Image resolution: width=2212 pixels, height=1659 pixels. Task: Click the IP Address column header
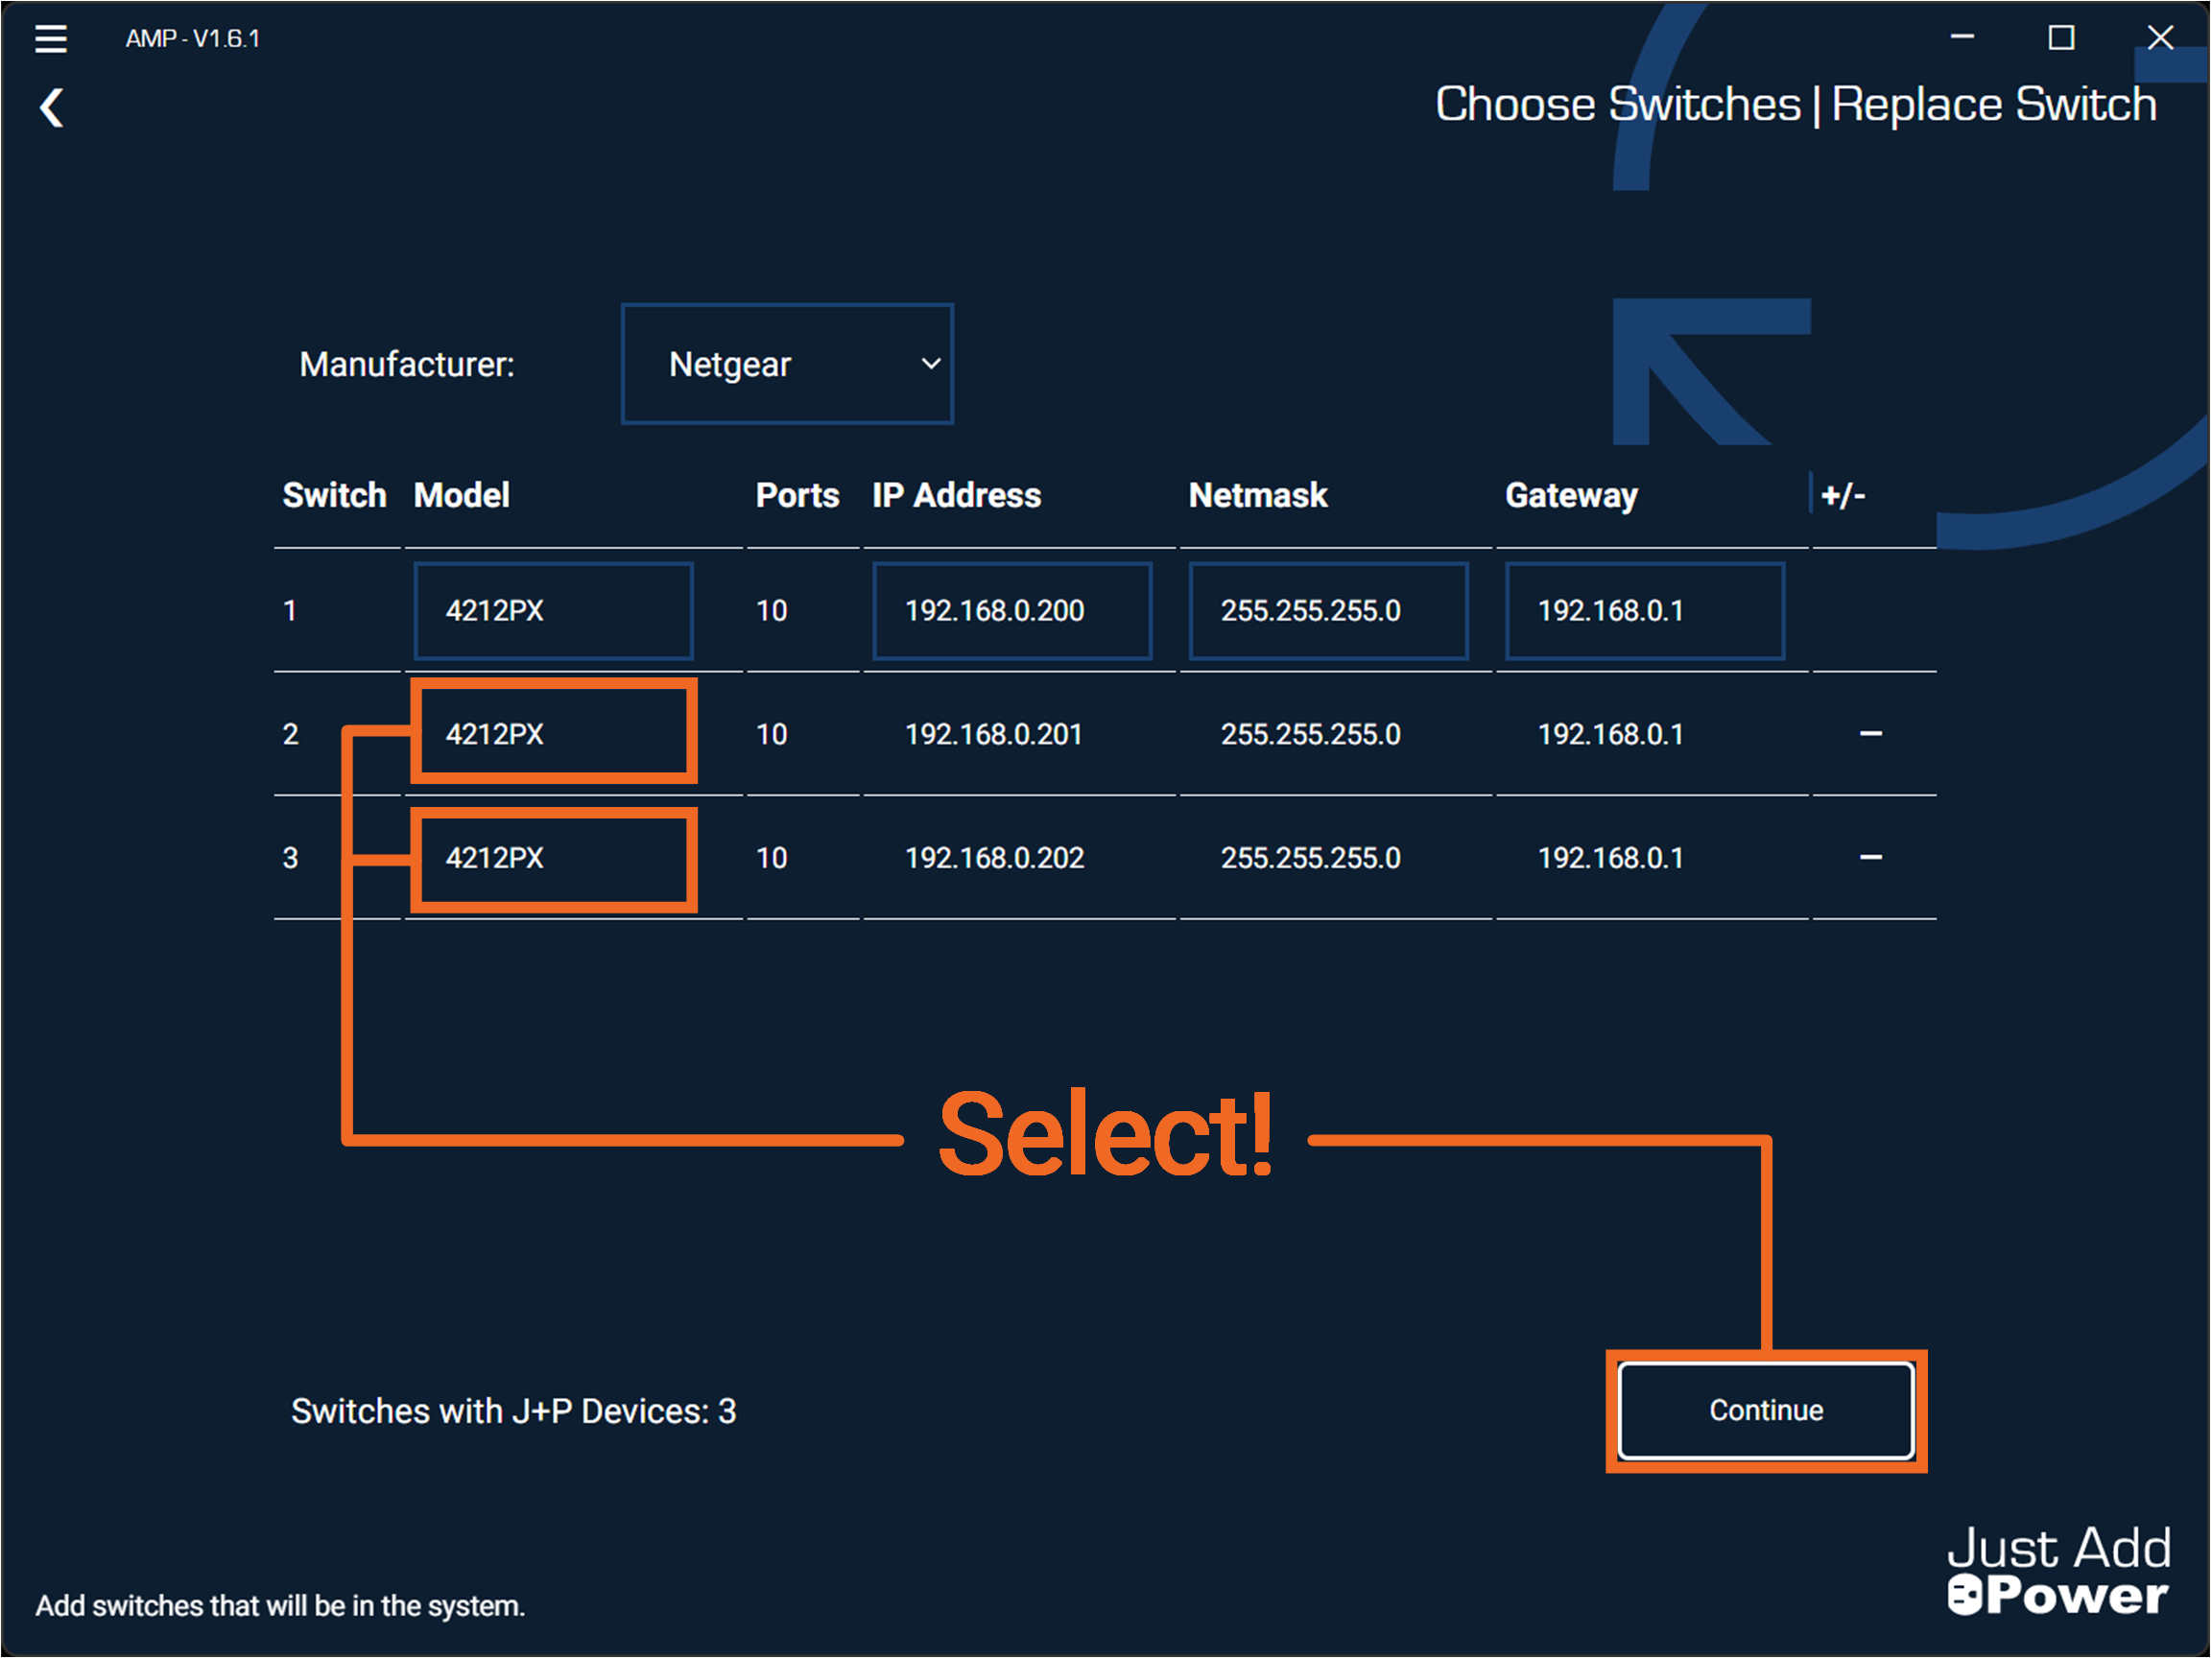[956, 496]
